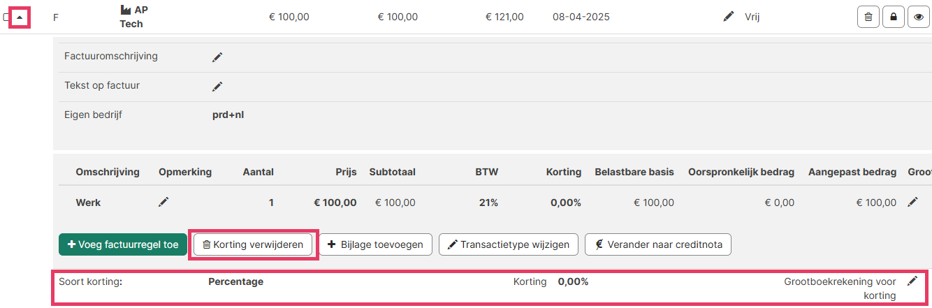Screen dimensions: 932x308
Task: Collapse the AP Tech invoice details
Action: pyautogui.click(x=20, y=17)
